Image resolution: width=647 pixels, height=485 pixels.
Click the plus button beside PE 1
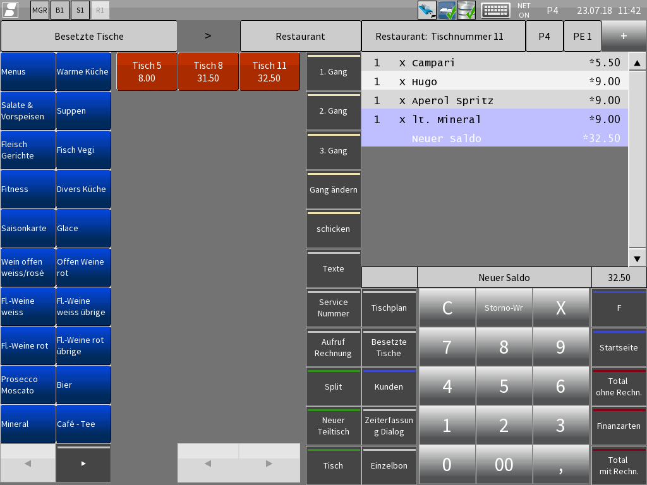[624, 36]
